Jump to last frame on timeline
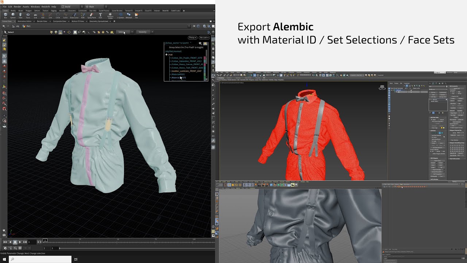 [x=25, y=242]
